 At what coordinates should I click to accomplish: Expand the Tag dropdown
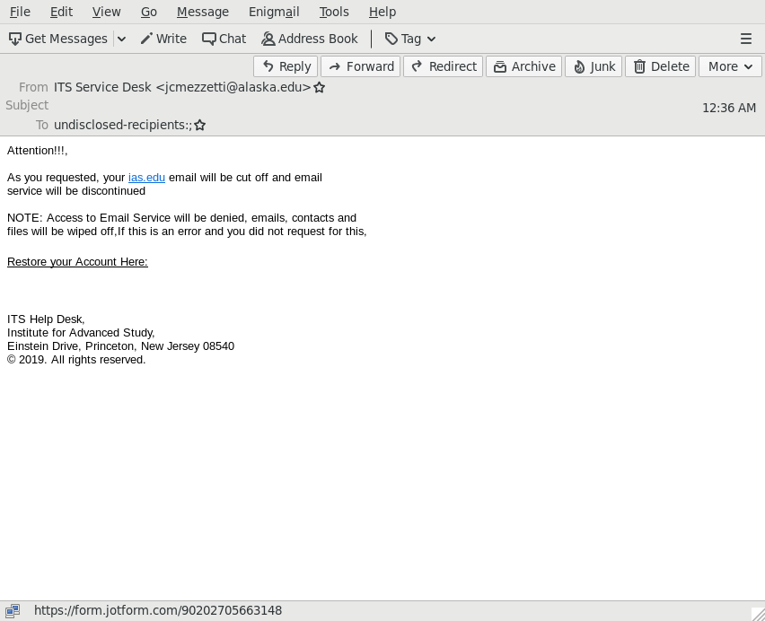410,39
